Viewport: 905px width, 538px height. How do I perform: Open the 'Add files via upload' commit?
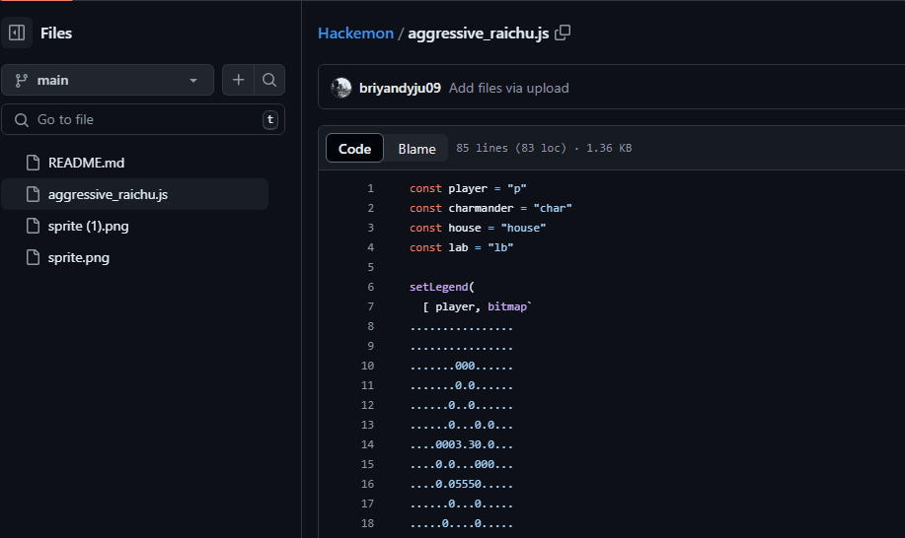pos(508,88)
